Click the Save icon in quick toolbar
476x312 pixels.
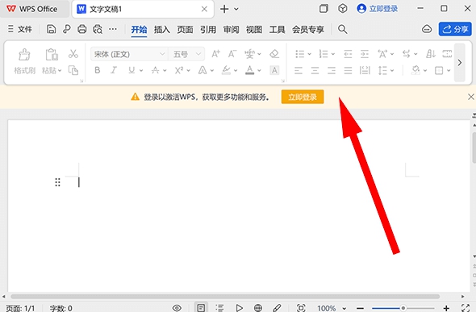tap(51, 29)
